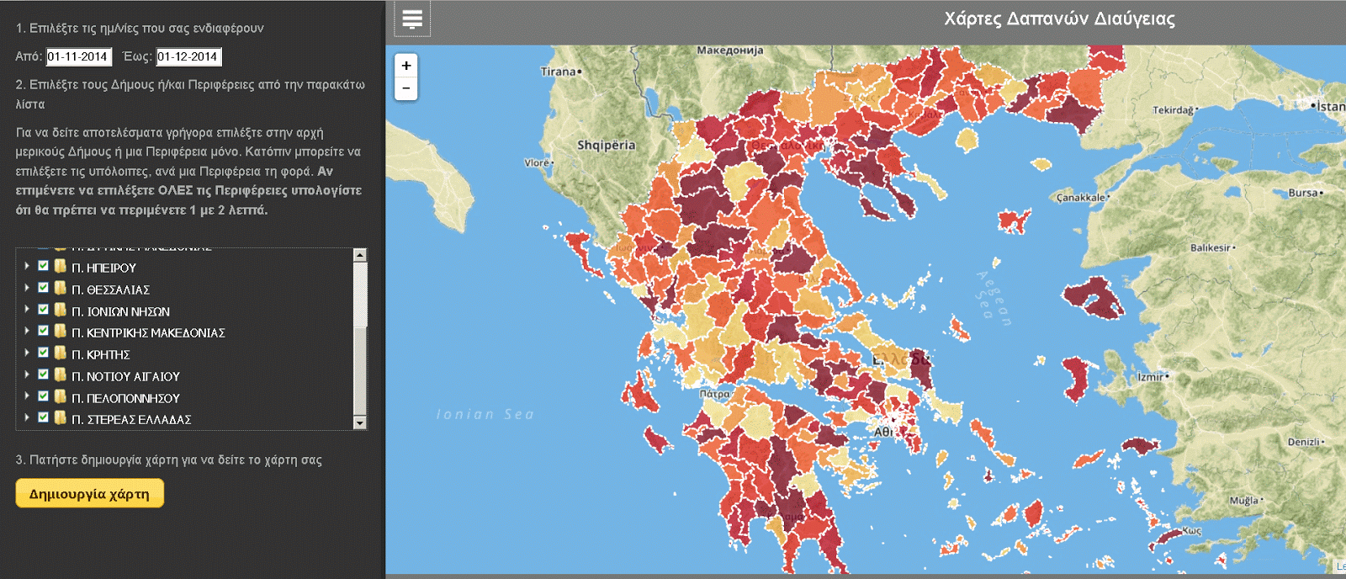This screenshot has width=1346, height=579.
Task: Click the Χάρτες Δαπανών Διαύγειας title
Action: tap(1059, 19)
